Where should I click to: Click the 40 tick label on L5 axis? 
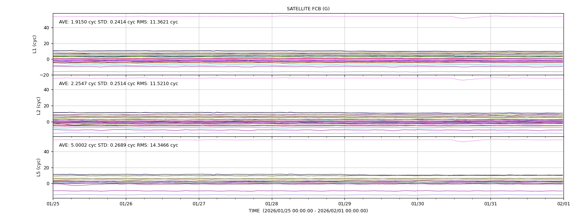pos(46,152)
